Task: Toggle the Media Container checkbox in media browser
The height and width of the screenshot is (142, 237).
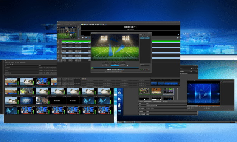Action: coord(181,73)
